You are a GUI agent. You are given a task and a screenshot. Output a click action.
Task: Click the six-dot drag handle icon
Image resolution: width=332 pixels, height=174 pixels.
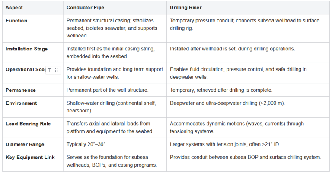pos(56,70)
